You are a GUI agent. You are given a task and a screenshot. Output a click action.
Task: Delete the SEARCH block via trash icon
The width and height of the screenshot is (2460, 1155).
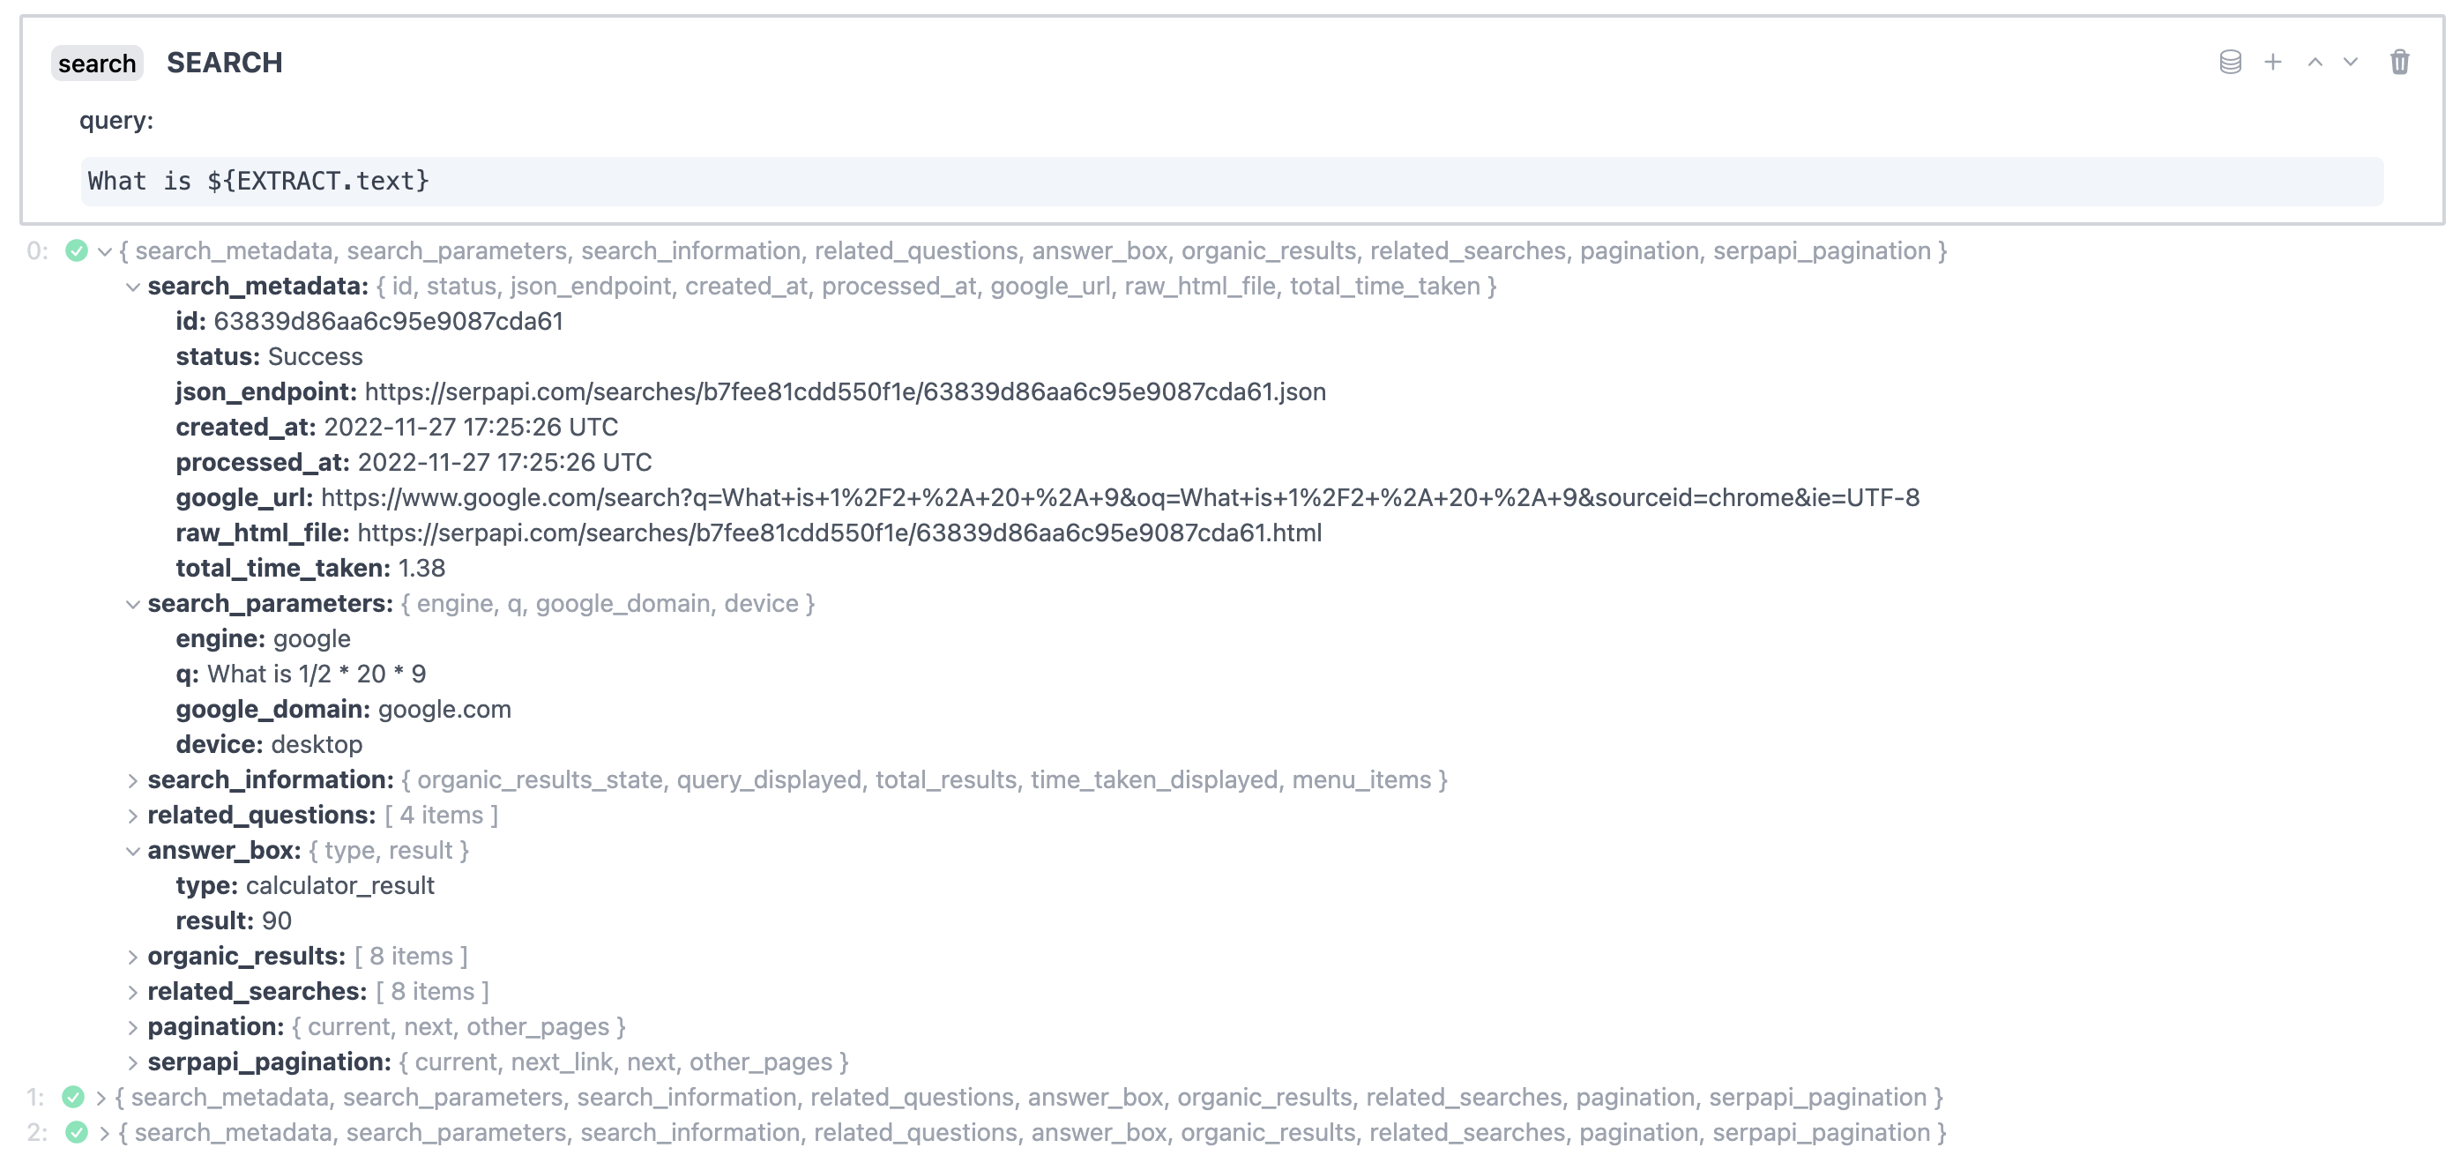coord(2399,63)
